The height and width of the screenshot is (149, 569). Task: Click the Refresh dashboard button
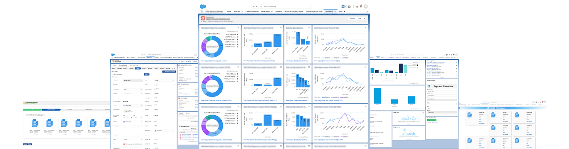[352, 18]
